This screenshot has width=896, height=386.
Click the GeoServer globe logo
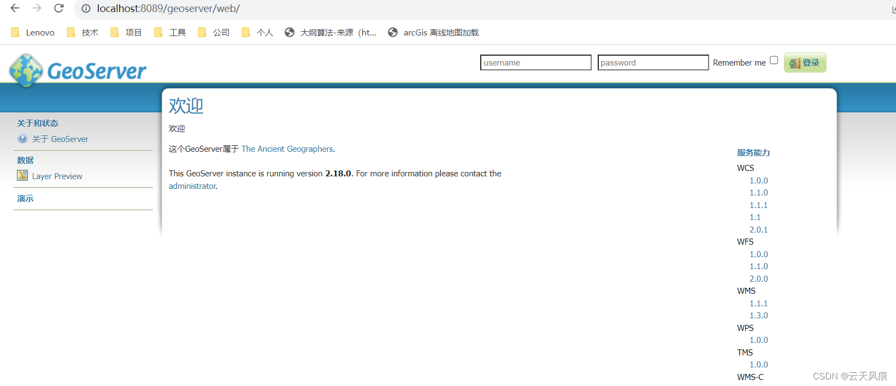pyautogui.click(x=25, y=70)
